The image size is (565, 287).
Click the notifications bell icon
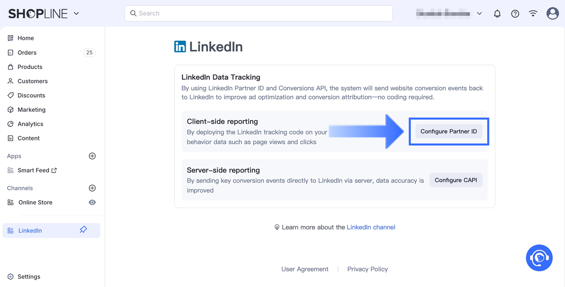(x=497, y=14)
